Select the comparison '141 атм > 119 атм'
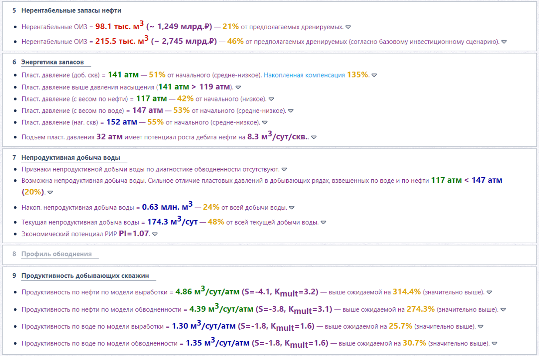 click(194, 87)
